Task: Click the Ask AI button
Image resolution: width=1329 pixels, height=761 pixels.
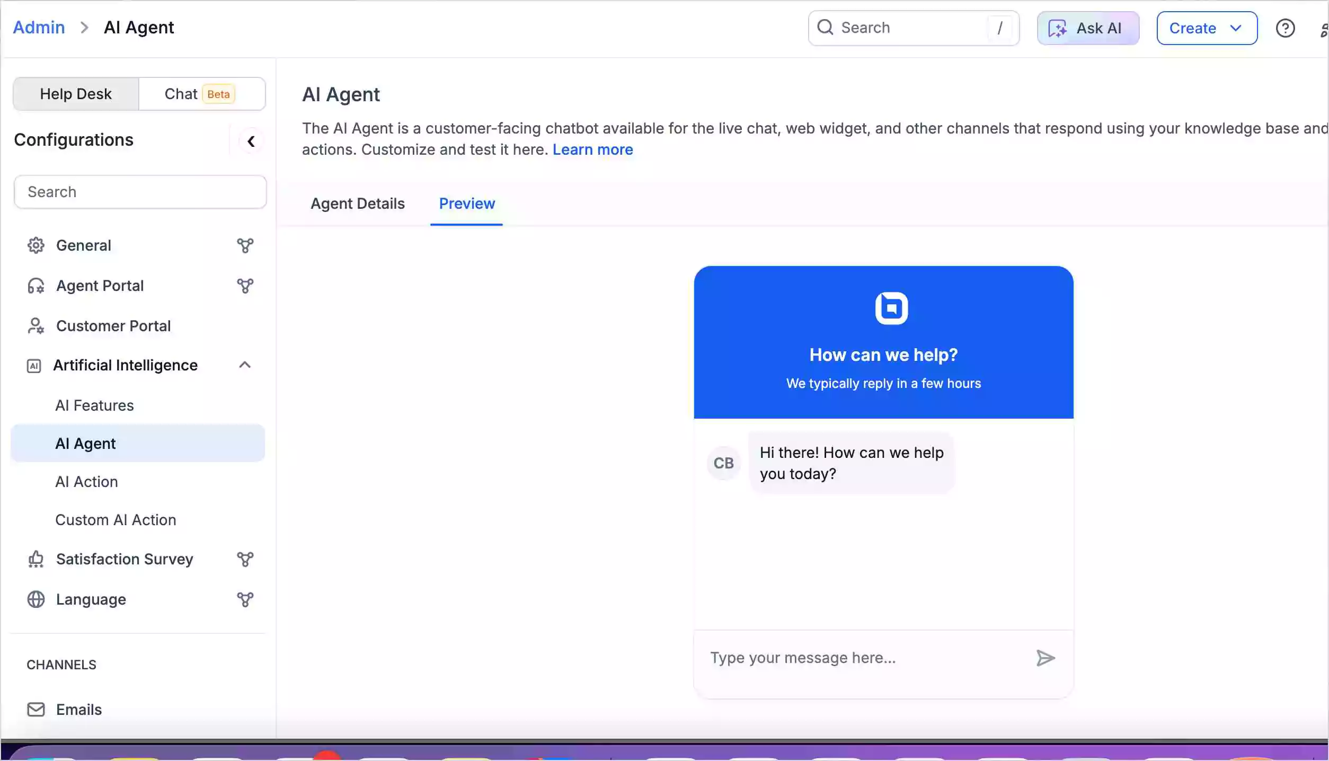Action: 1088,28
